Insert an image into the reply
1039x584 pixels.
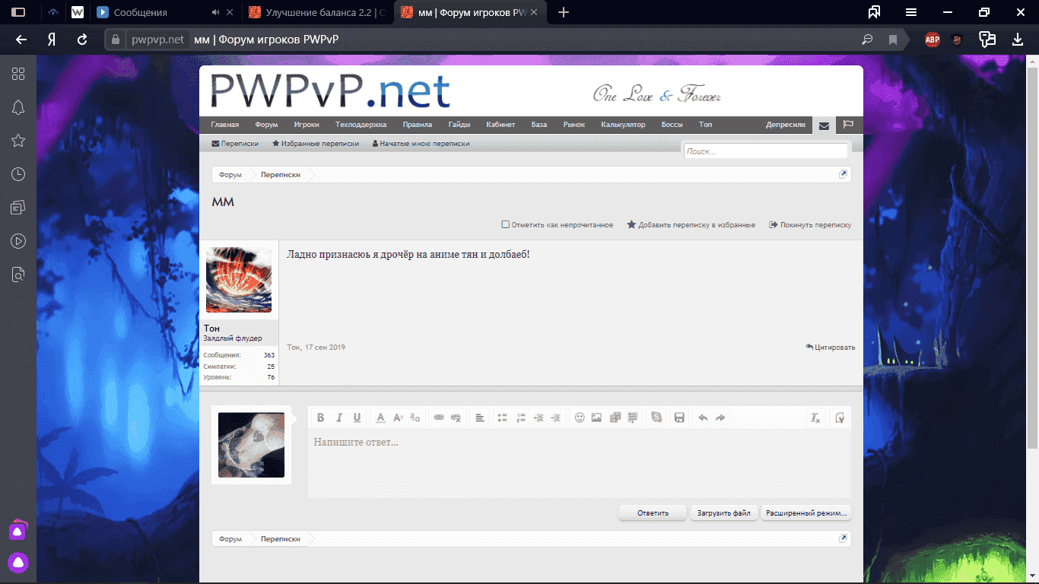597,417
